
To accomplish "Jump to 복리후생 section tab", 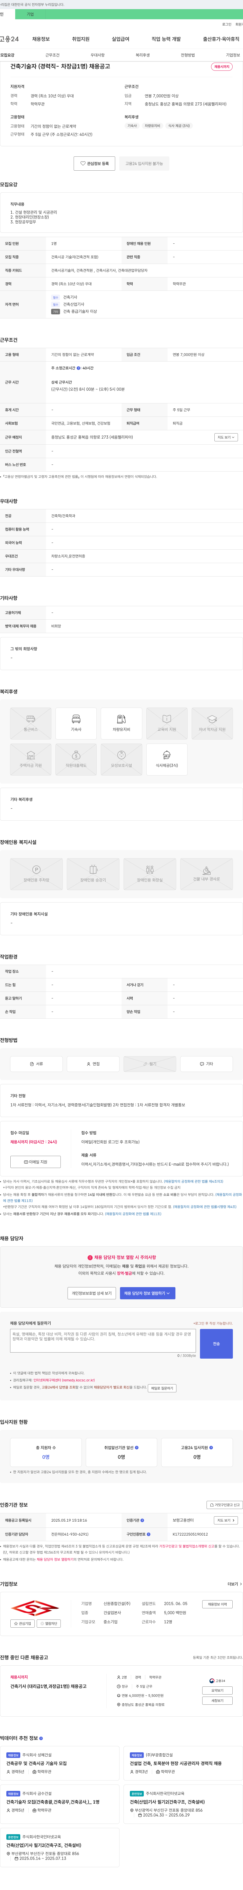I will (143, 55).
